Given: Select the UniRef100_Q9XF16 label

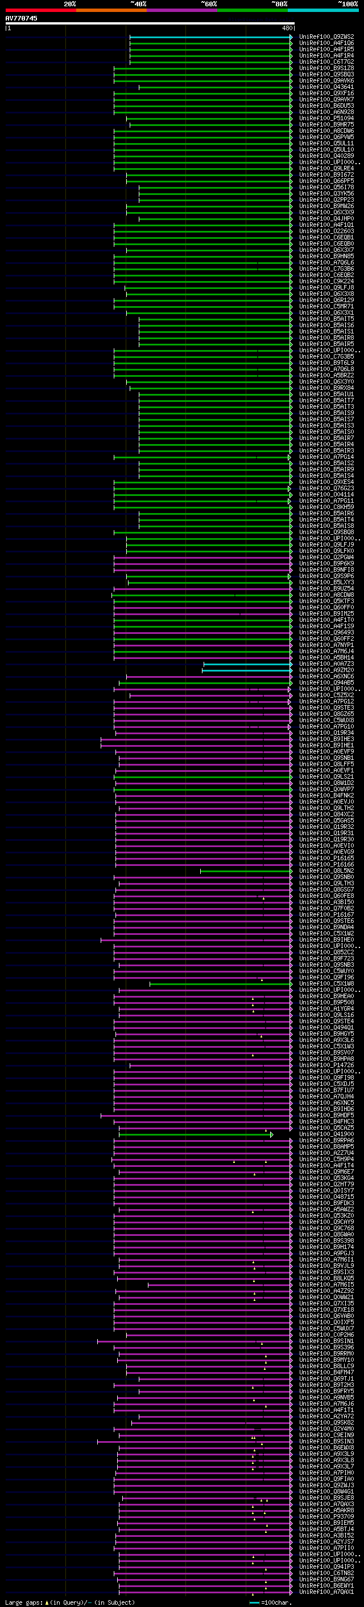Looking at the screenshot, I should pos(326,93).
